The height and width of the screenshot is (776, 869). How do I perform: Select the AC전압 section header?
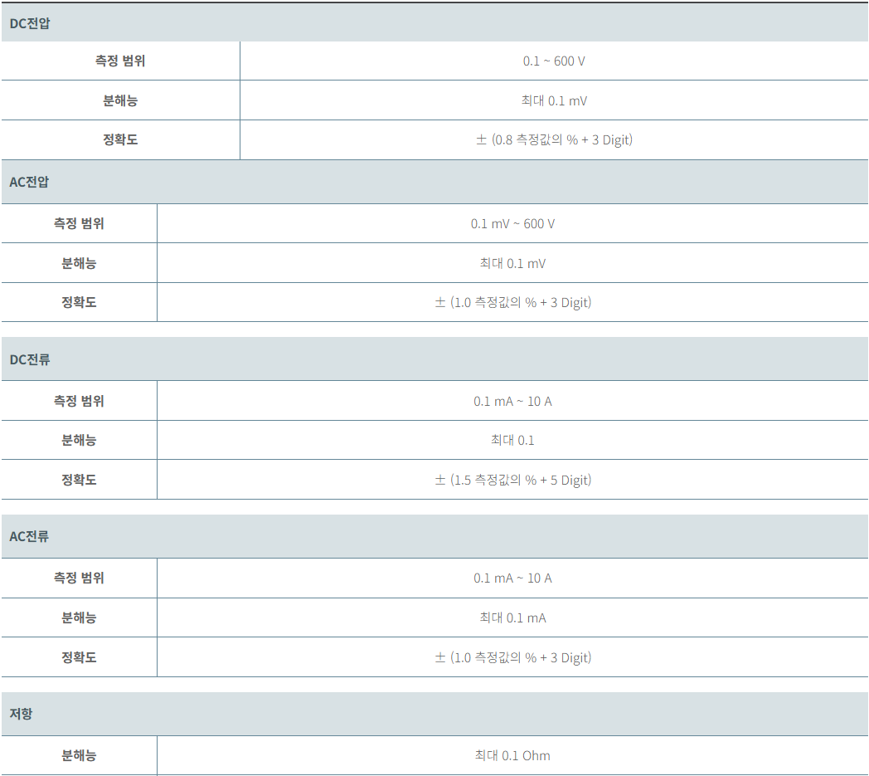click(434, 182)
